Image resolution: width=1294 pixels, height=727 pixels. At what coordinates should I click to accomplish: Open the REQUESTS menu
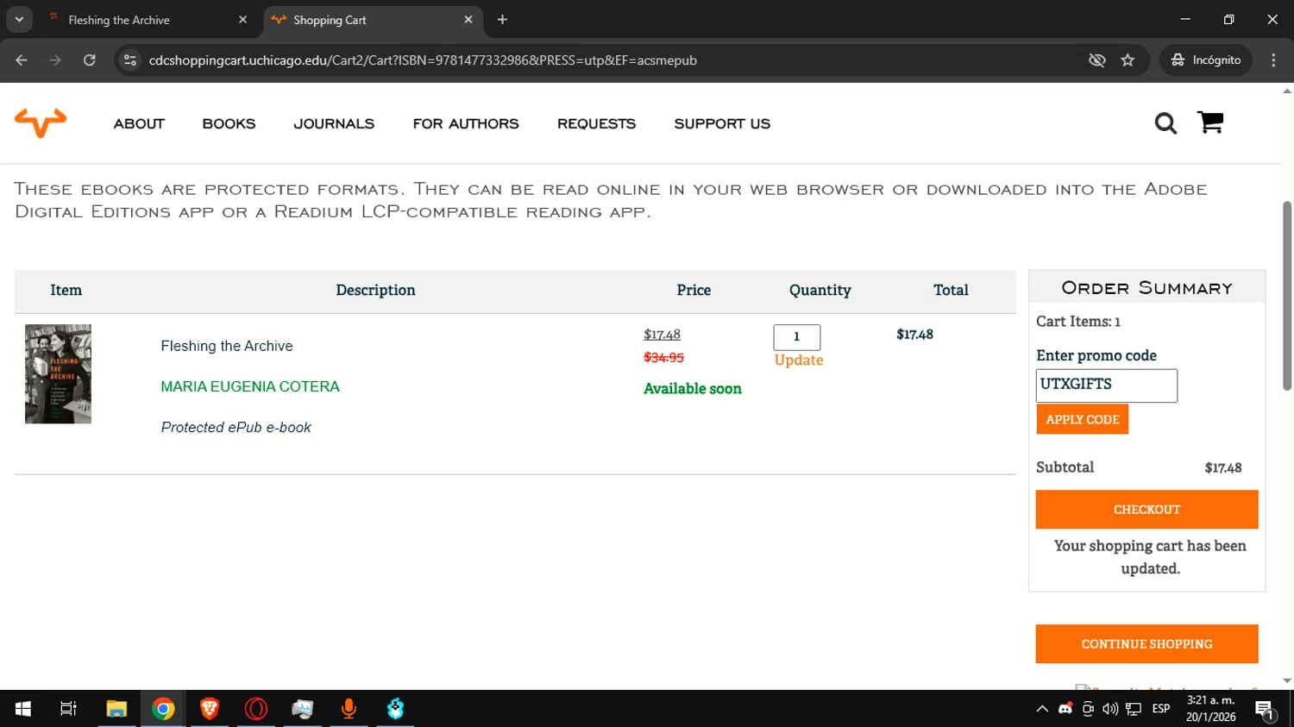coord(596,124)
